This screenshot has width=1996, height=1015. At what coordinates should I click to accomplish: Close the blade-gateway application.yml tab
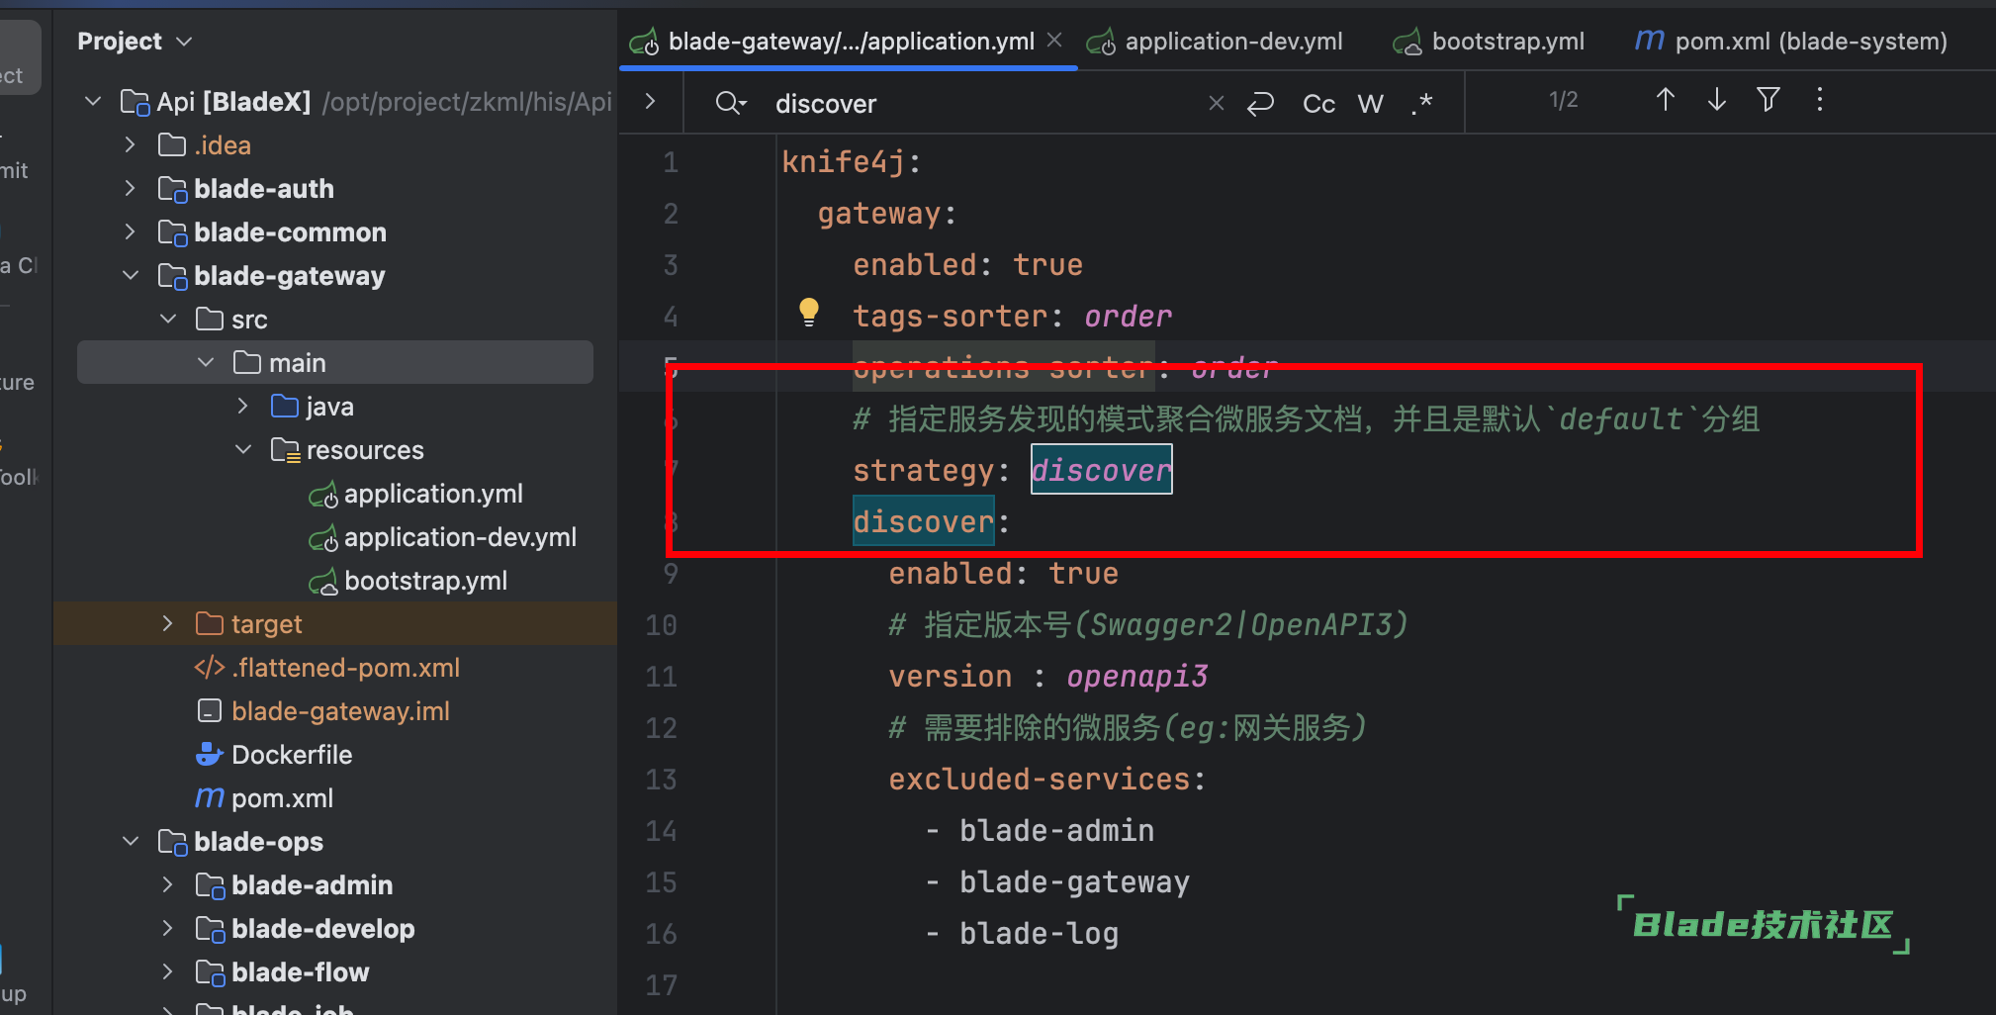(x=1054, y=41)
